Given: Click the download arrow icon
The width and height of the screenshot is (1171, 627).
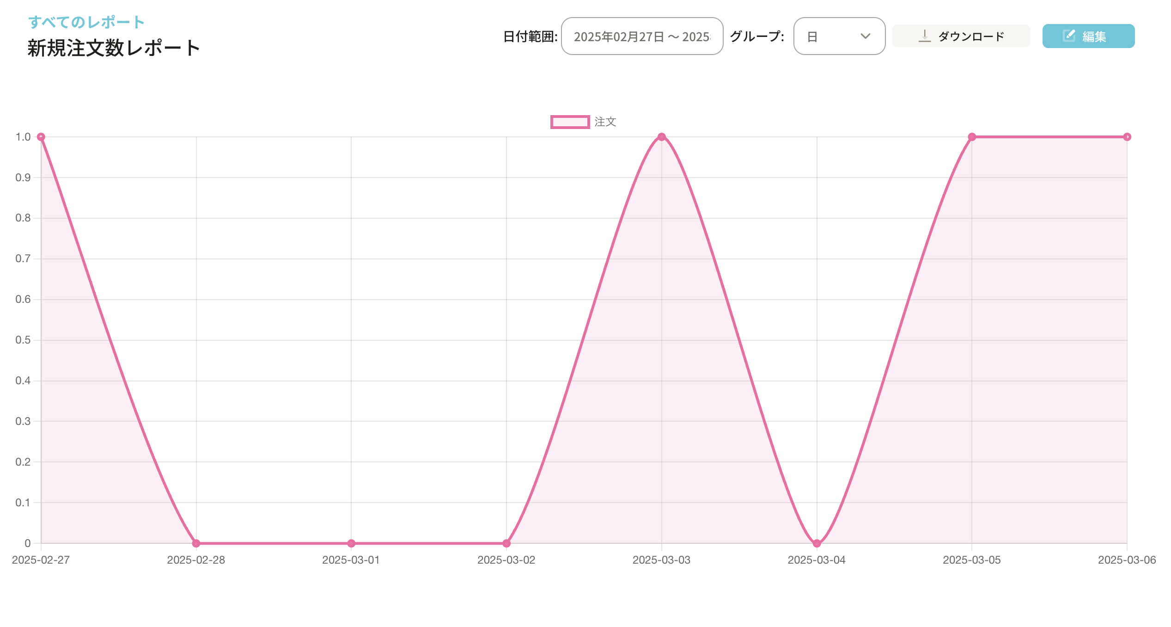Looking at the screenshot, I should [x=924, y=36].
